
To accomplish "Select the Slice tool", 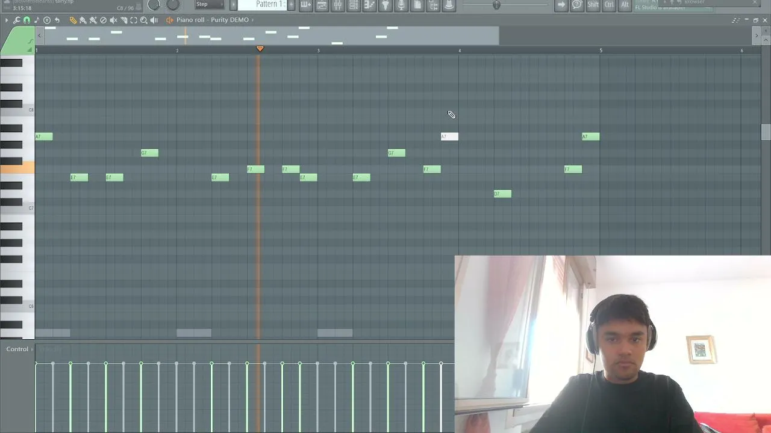I will point(123,20).
